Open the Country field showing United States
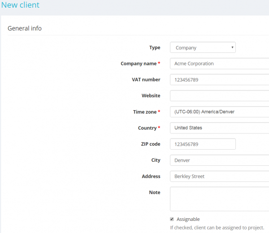The image size is (269, 233). point(219,128)
